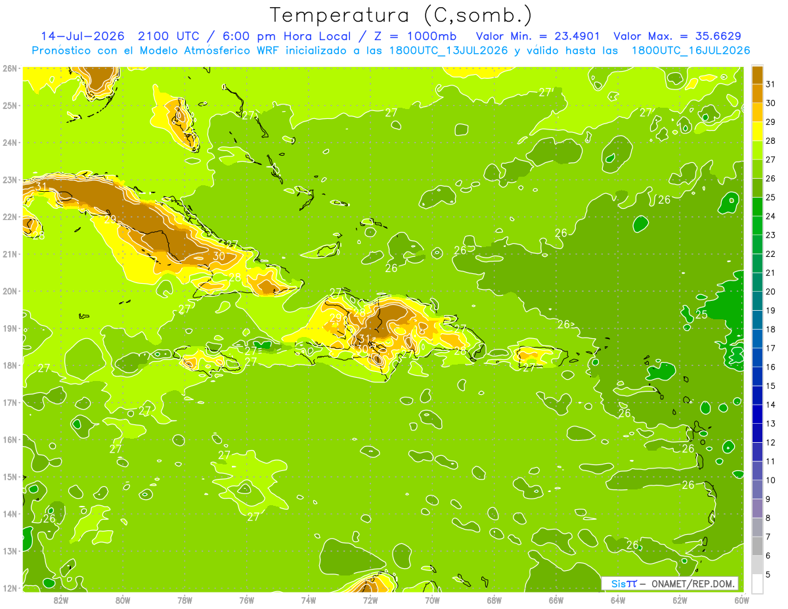Pick the legend swatch between 25 and 26
The width and height of the screenshot is (788, 609).
pyautogui.click(x=757, y=188)
